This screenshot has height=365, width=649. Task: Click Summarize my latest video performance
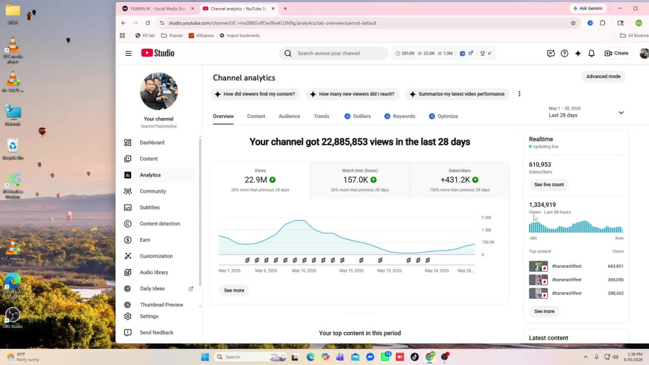point(457,94)
